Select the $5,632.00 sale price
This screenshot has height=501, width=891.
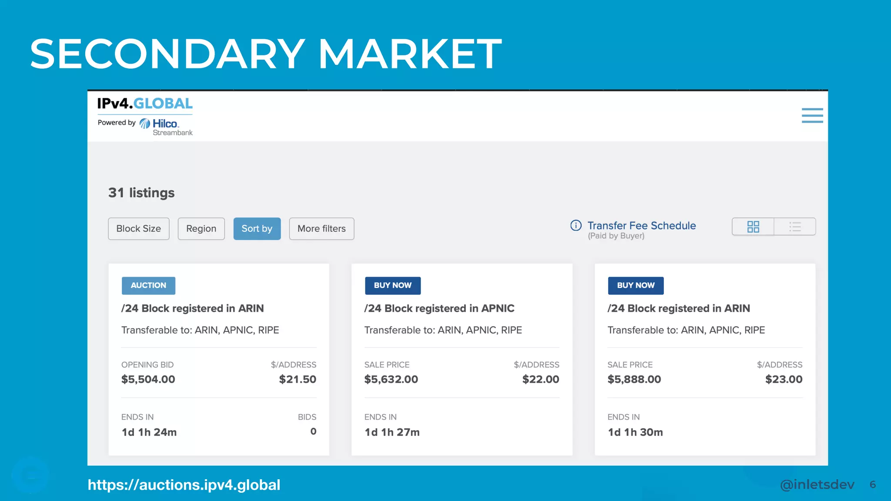(391, 379)
